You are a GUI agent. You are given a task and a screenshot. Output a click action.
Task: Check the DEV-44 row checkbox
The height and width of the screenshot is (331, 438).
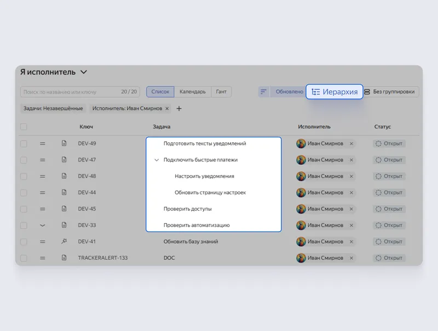[24, 193]
